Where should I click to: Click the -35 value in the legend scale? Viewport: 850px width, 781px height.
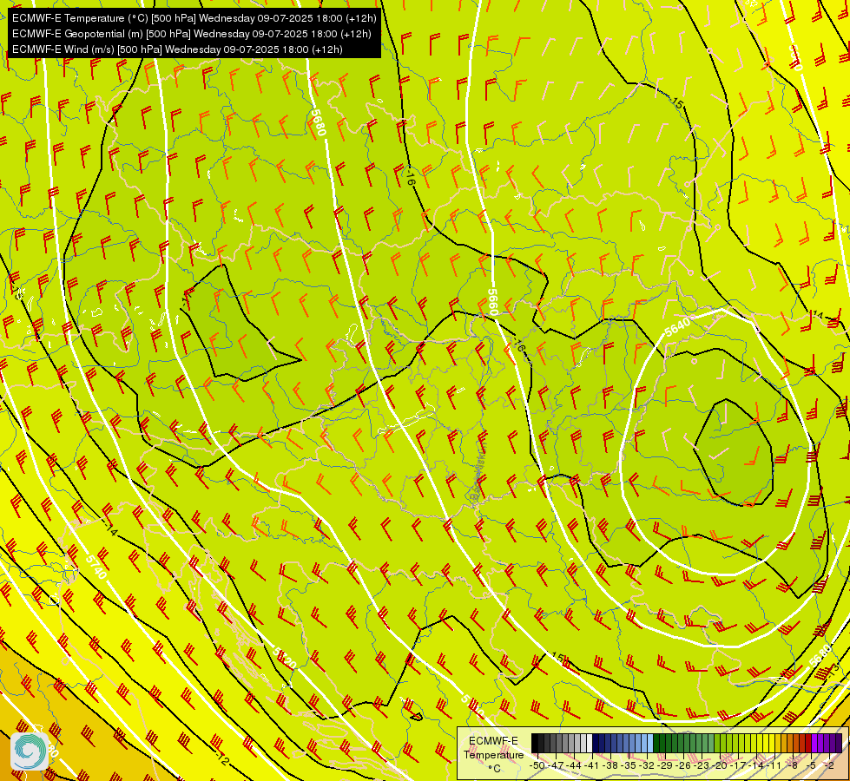[x=629, y=765]
